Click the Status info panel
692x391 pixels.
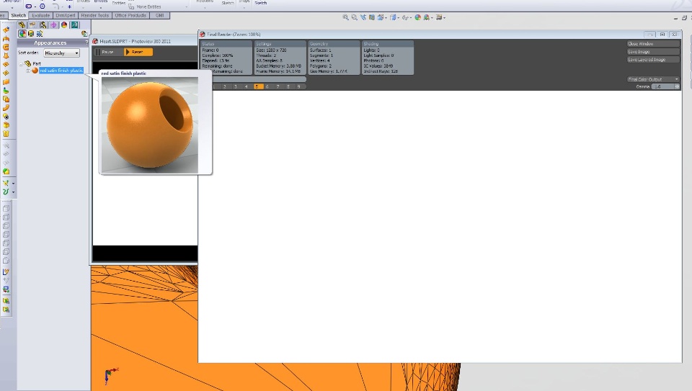(x=226, y=58)
